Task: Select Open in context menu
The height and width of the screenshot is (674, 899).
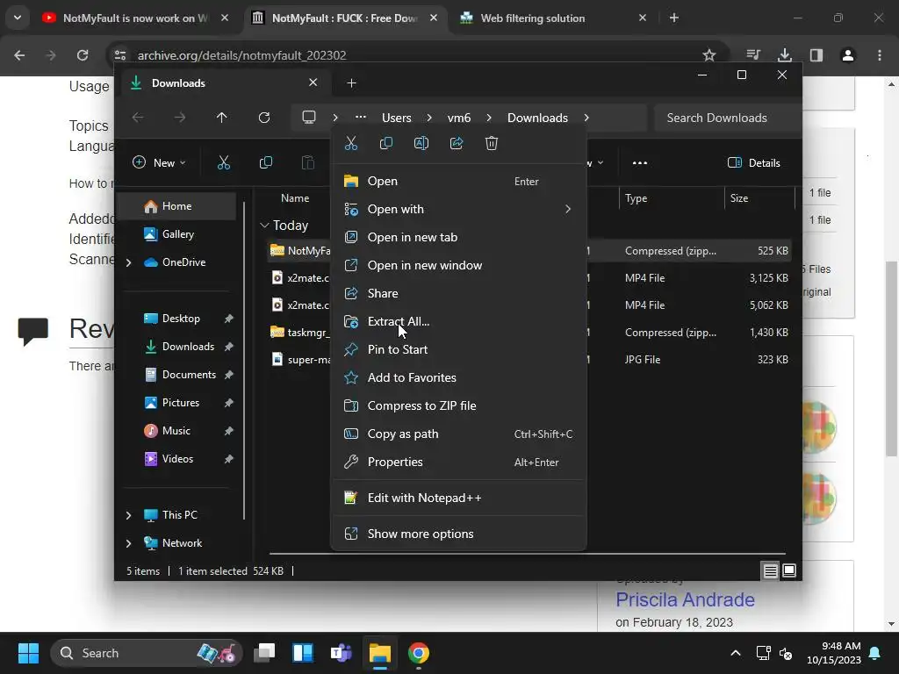Action: [x=458, y=181]
